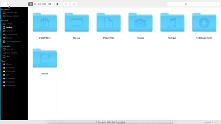221x124 pixels.
Task: Click the Vidéos folder name label
Action: (x=45, y=74)
